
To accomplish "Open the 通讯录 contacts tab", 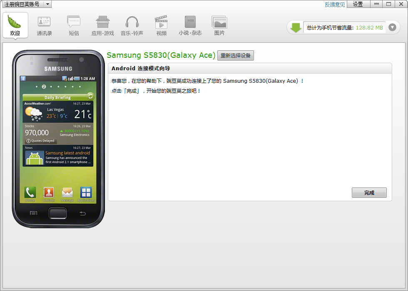I will pos(44,26).
